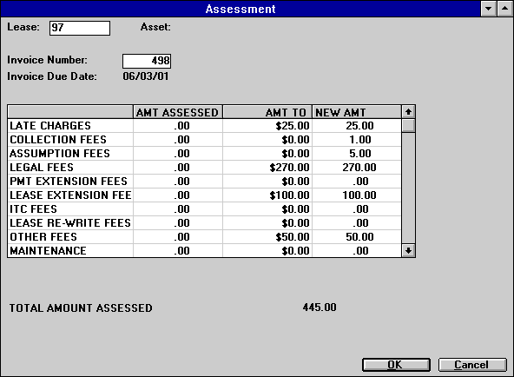514x377 pixels.
Task: Edit ASSUMPTION FEES new amount cell
Action: (357, 154)
